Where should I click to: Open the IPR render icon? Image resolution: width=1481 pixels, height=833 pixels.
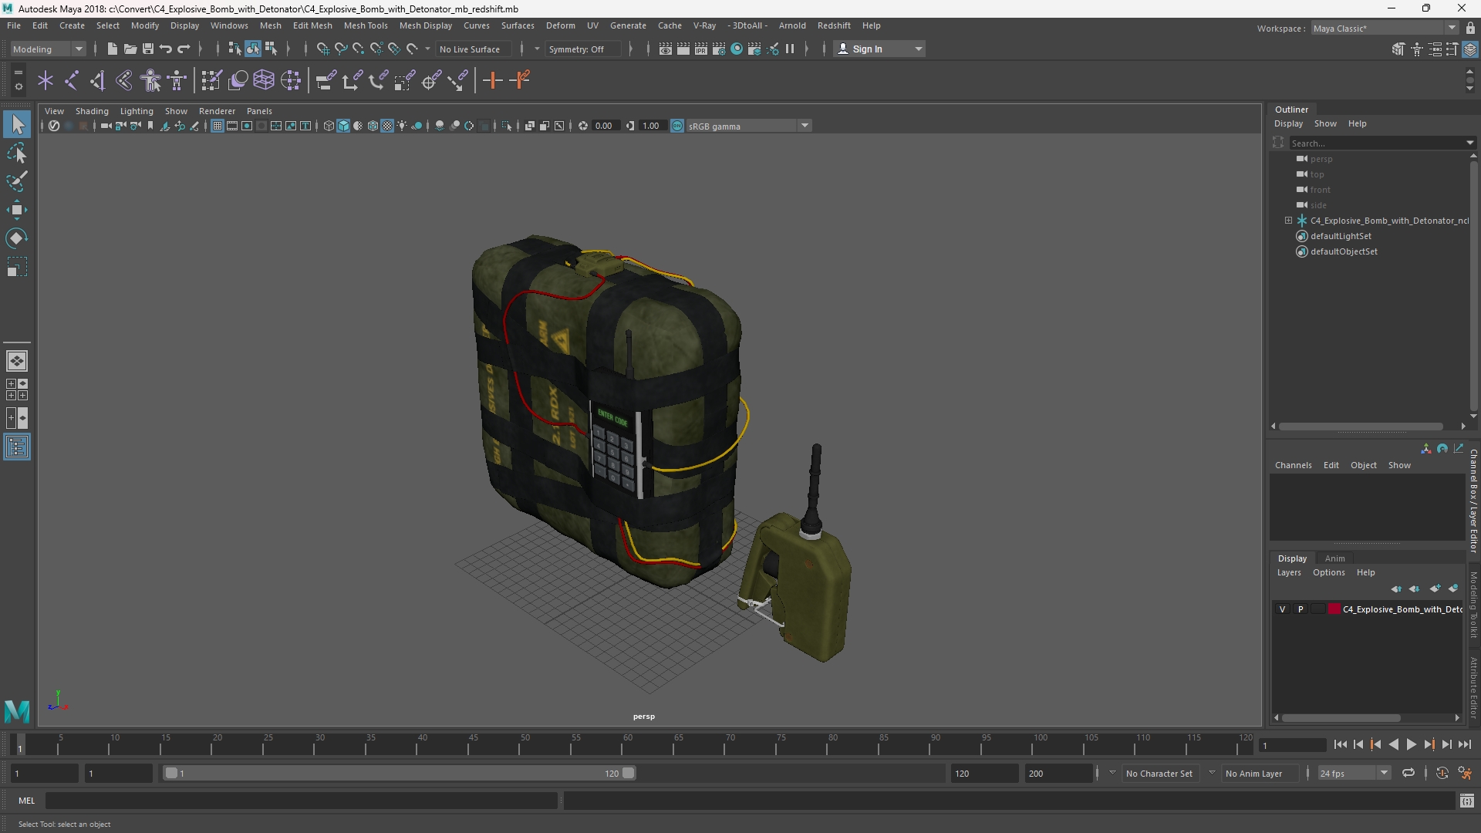coord(701,49)
